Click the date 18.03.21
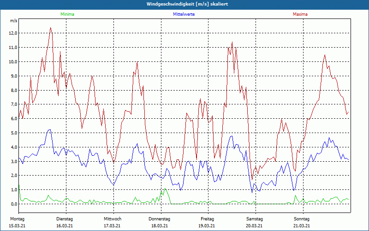The image size is (369, 231). pos(160,226)
